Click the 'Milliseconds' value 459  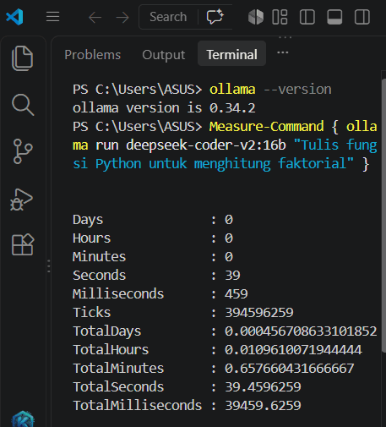[x=236, y=294]
